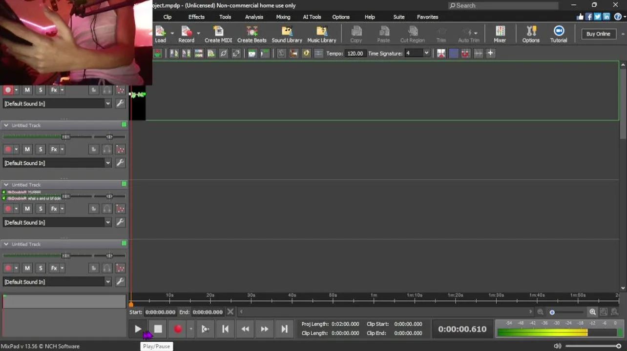The width and height of the screenshot is (627, 351).
Task: Mute the top track with M
Action: [27, 90]
